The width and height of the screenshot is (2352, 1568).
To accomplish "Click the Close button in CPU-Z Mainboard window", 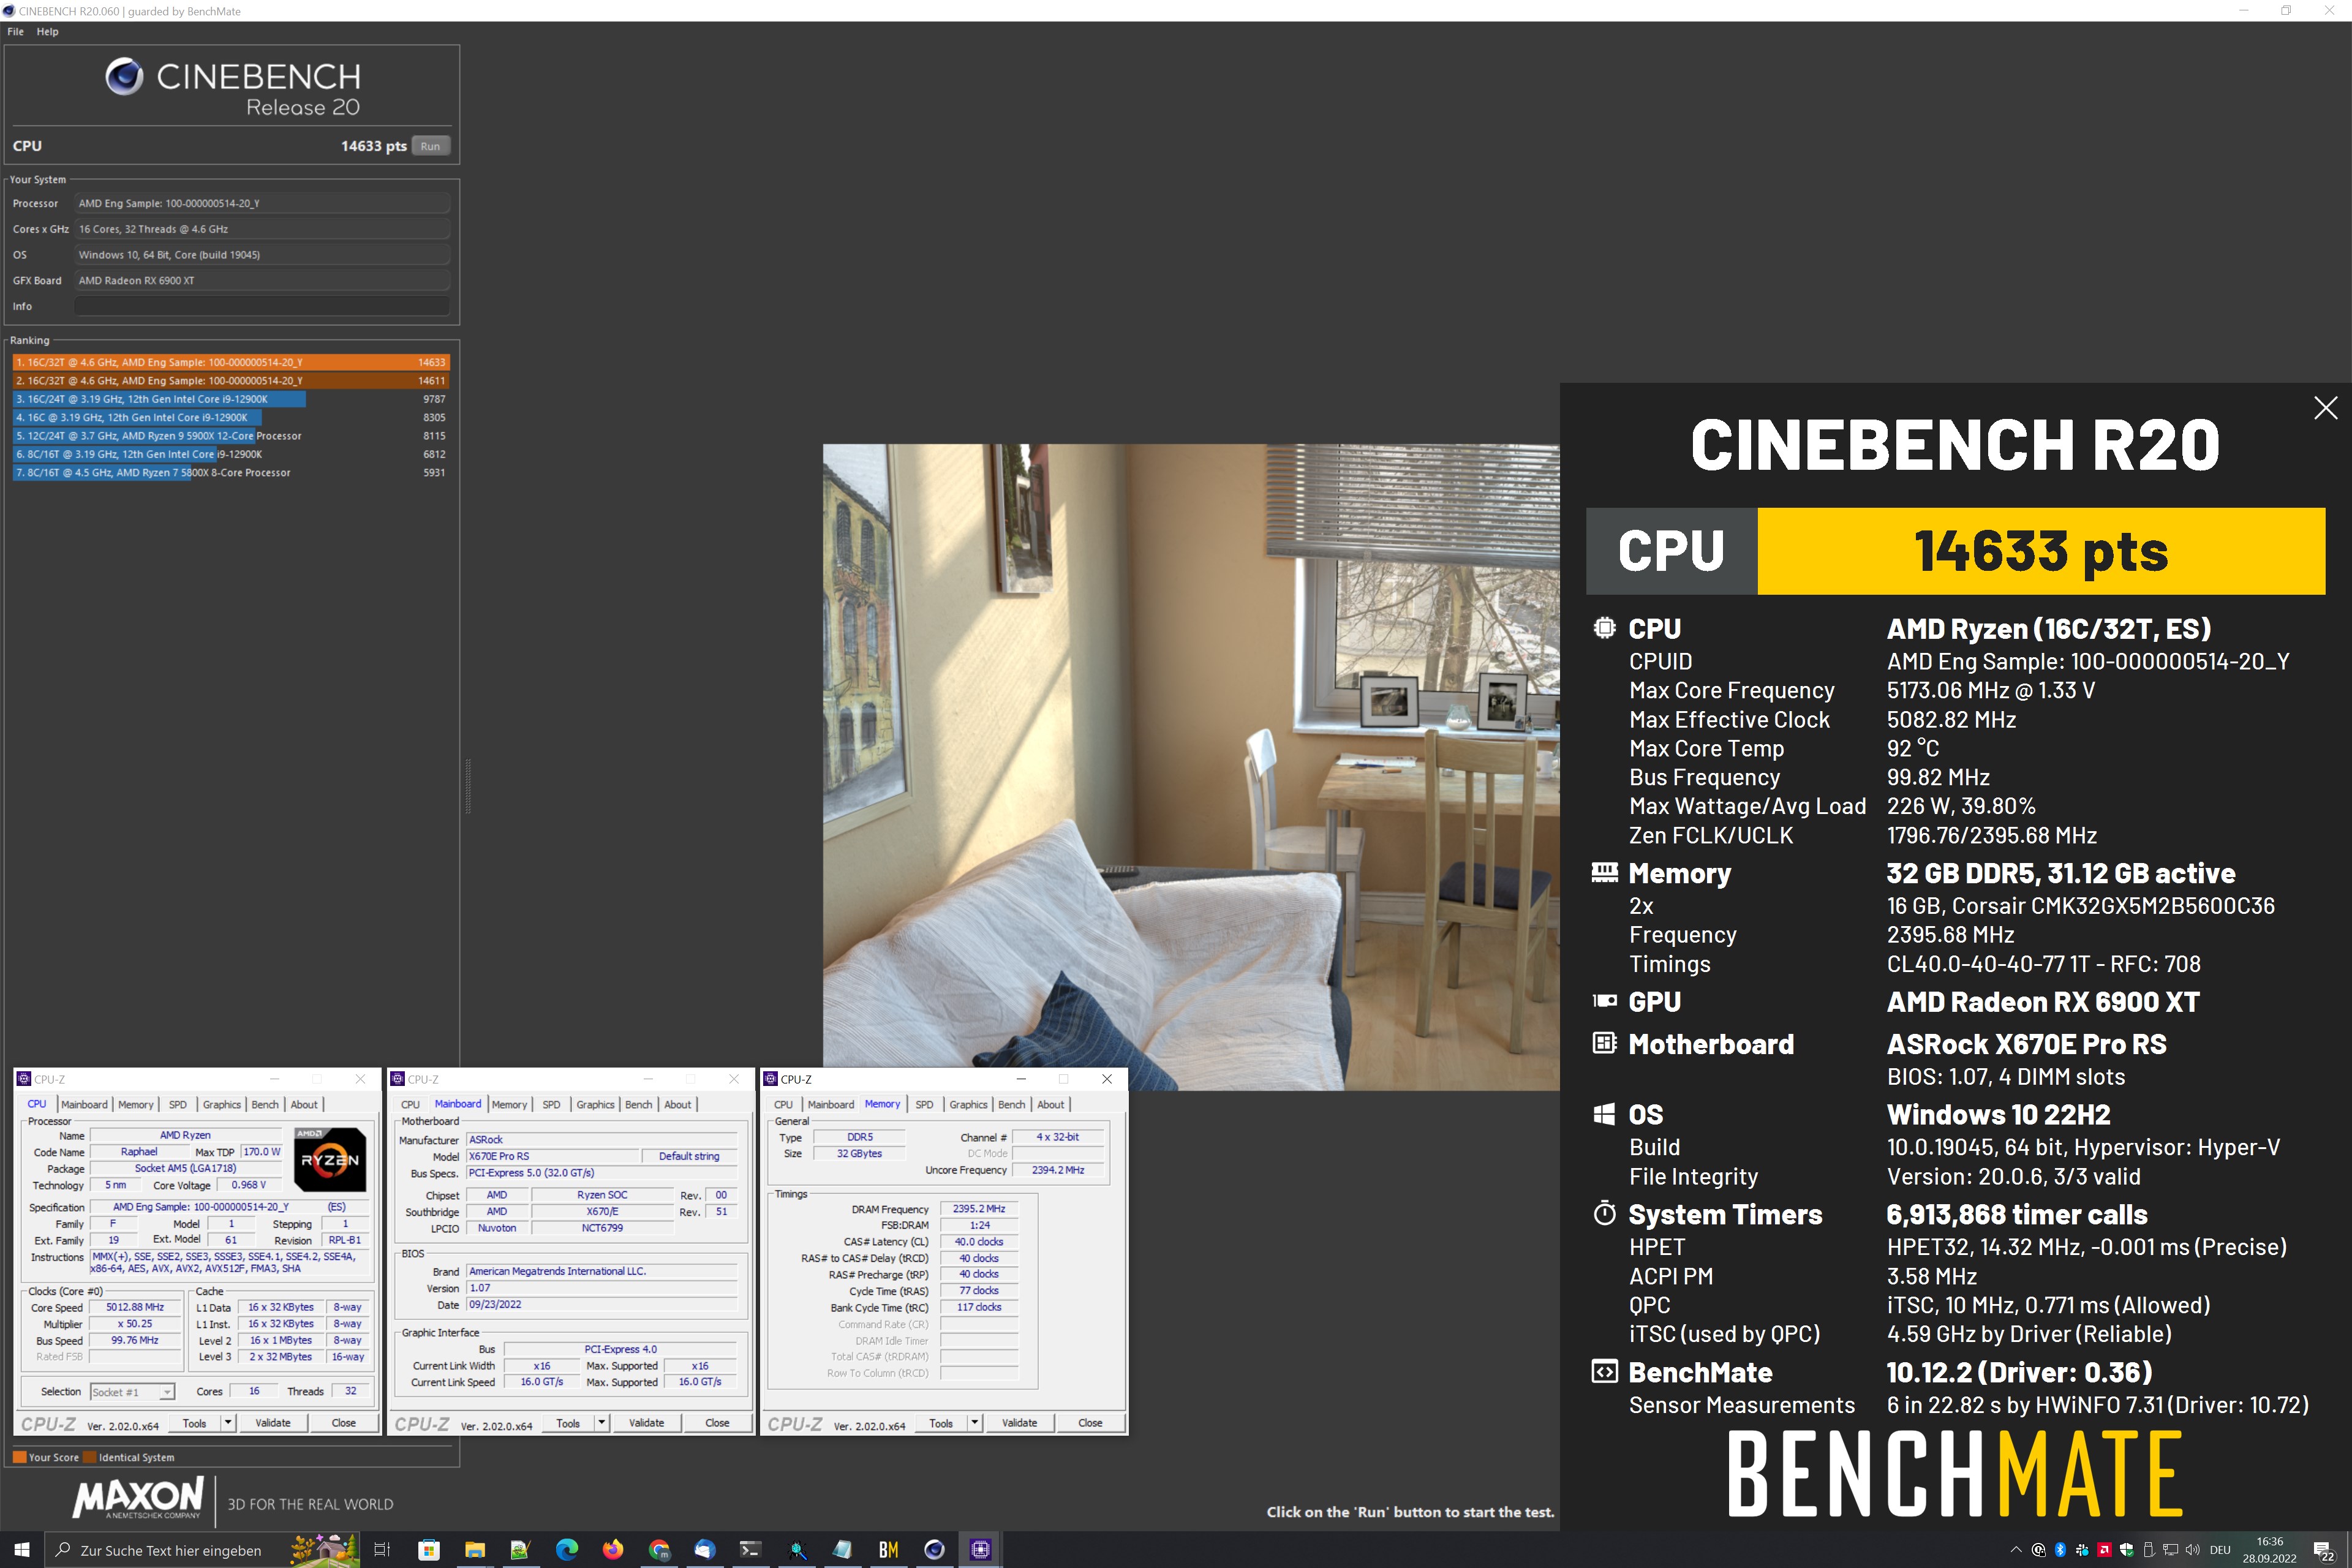I will tap(717, 1422).
